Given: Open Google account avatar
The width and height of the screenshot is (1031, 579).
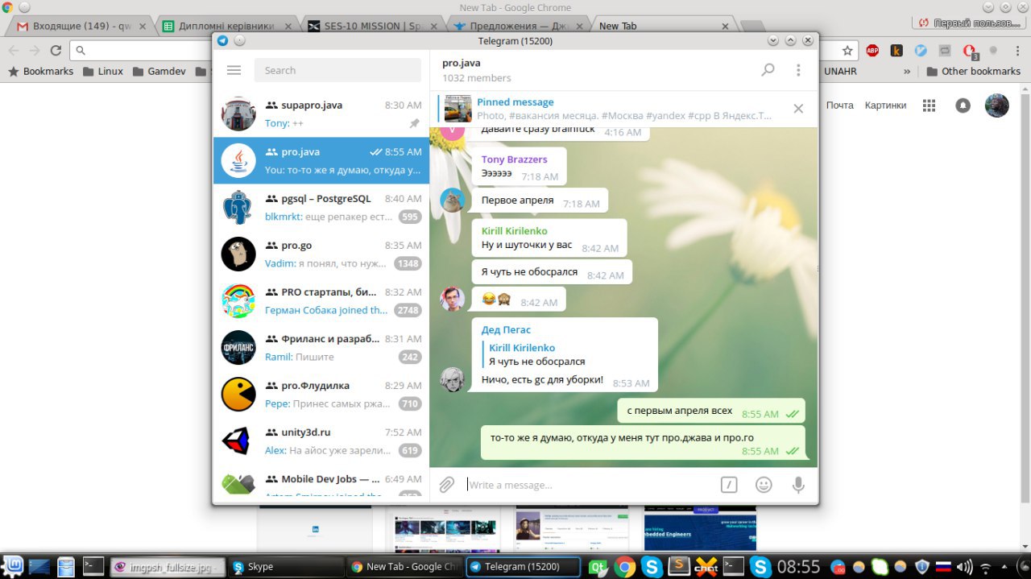Looking at the screenshot, I should pos(996,105).
